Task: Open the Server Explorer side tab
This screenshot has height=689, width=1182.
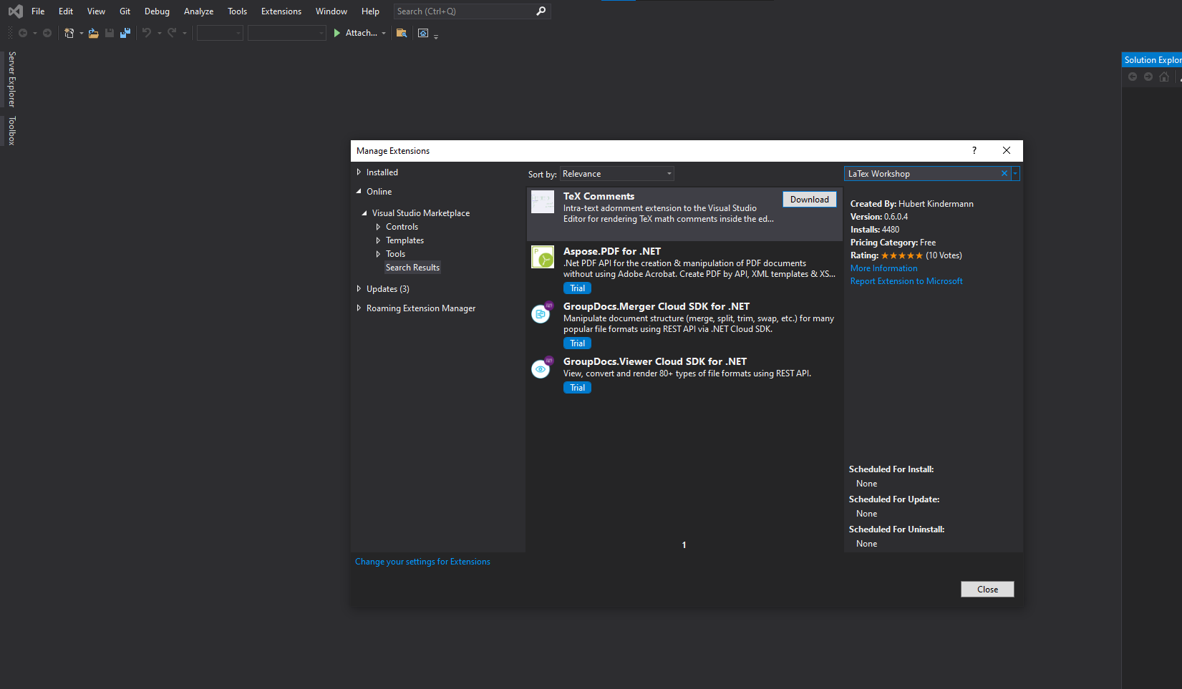Action: (x=11, y=79)
